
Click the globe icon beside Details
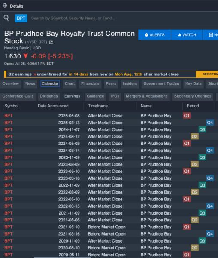tap(5, 6)
